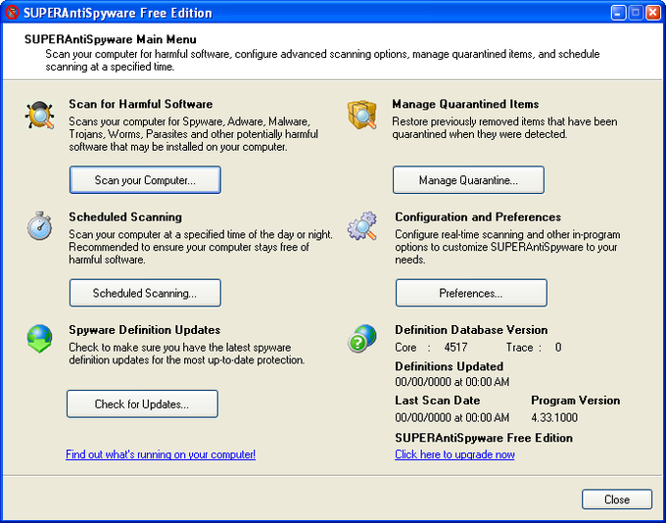Viewport: 666px width, 523px height.
Task: Click the 'Scheduled Scanning' heading text
Action: [125, 217]
